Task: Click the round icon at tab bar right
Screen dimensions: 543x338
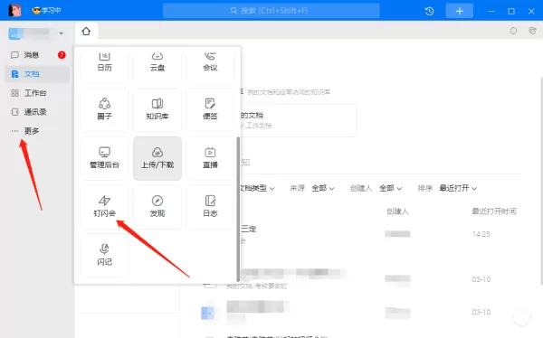Action: tap(513, 31)
